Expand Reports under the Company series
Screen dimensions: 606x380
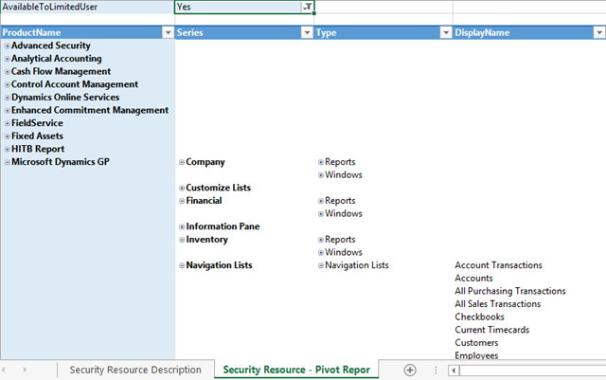321,162
